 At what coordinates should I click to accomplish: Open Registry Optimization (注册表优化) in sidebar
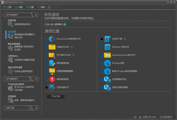[21, 58]
